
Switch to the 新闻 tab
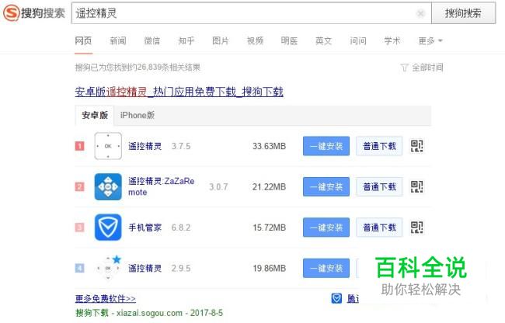(118, 41)
